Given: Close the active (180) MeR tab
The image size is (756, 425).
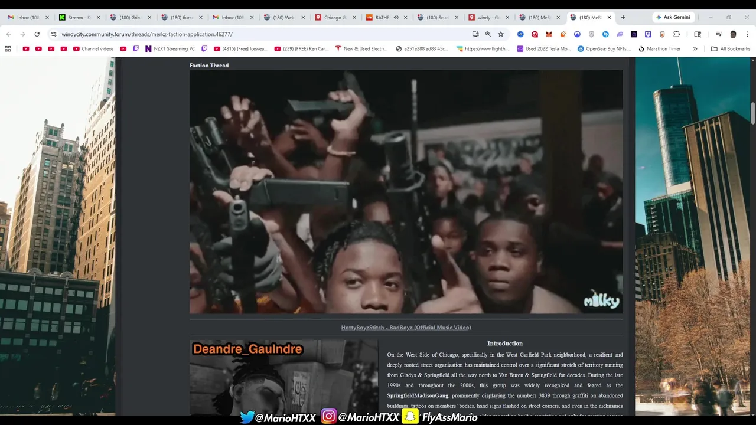Looking at the screenshot, I should pyautogui.click(x=609, y=18).
